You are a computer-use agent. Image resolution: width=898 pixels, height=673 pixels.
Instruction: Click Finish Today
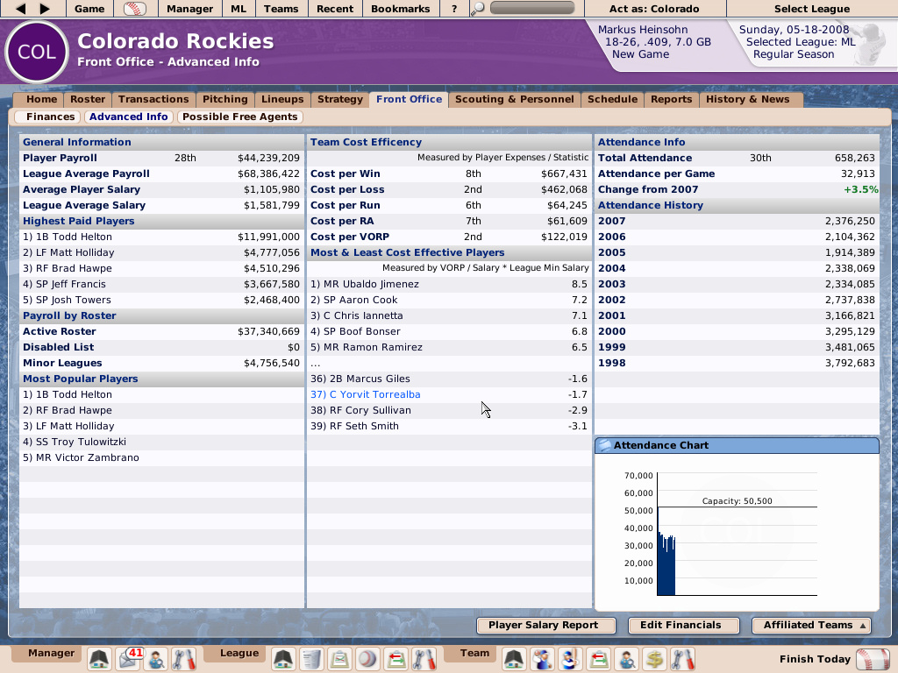pos(815,659)
